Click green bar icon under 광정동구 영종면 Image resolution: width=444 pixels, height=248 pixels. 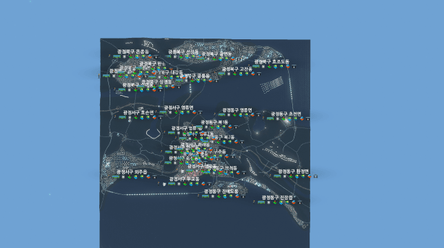222,115
